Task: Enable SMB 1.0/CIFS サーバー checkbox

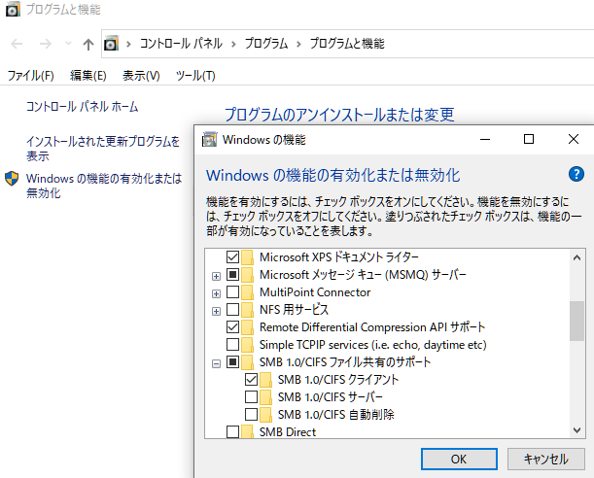Action: (251, 396)
